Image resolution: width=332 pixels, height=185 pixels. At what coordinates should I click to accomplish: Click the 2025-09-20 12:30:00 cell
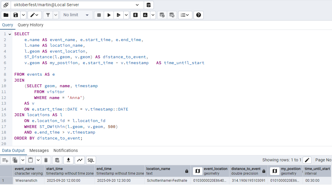tap(120, 181)
